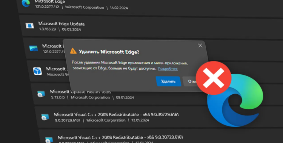
Task: Select Microsoft Visual C++ 2008 Redistributable x64 title
Action: [116, 115]
